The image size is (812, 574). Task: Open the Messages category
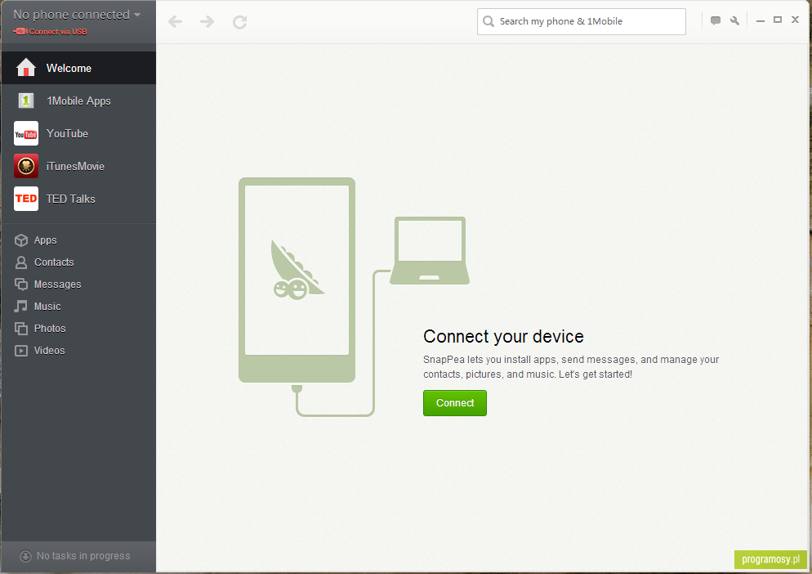(x=78, y=285)
